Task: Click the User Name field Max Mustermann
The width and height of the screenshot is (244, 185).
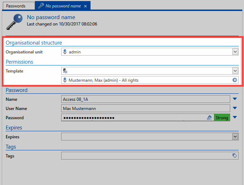Action: (145, 108)
